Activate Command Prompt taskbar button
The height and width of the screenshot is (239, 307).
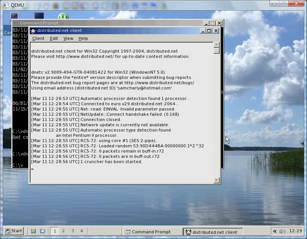tap(152, 232)
